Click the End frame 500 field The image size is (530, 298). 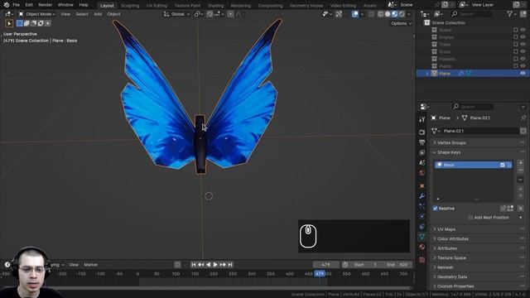pyautogui.click(x=397, y=265)
